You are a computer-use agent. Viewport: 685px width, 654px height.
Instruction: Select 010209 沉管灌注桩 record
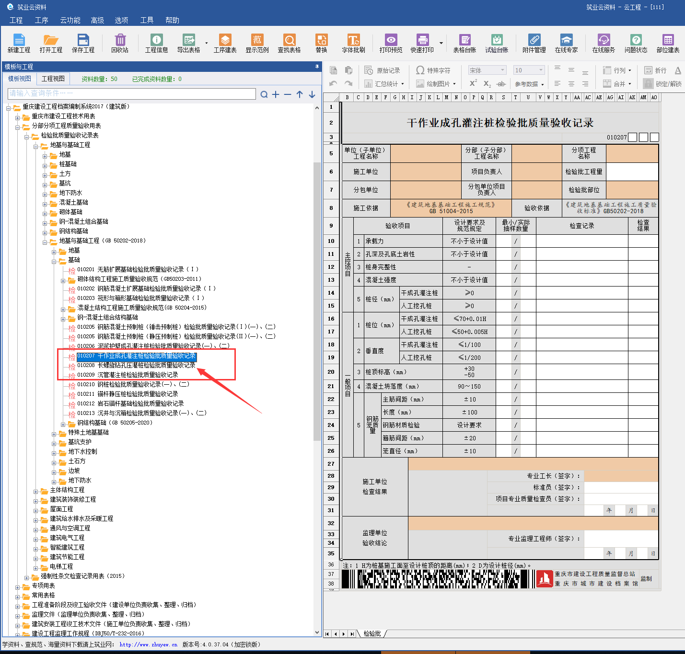coord(128,375)
